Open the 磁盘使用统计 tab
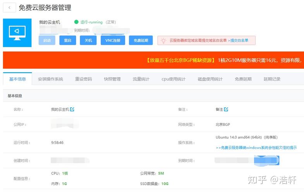This screenshot has width=304, height=193. (x=210, y=79)
